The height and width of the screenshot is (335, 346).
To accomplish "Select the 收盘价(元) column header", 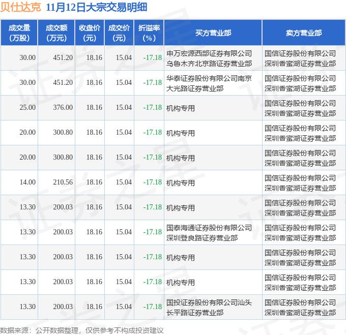I will click(90, 33).
